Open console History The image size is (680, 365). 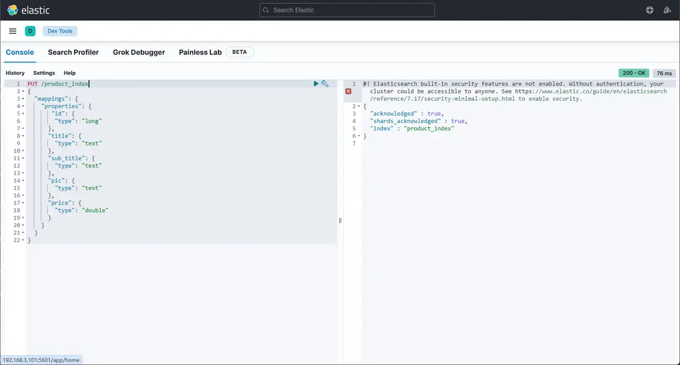pyautogui.click(x=15, y=73)
